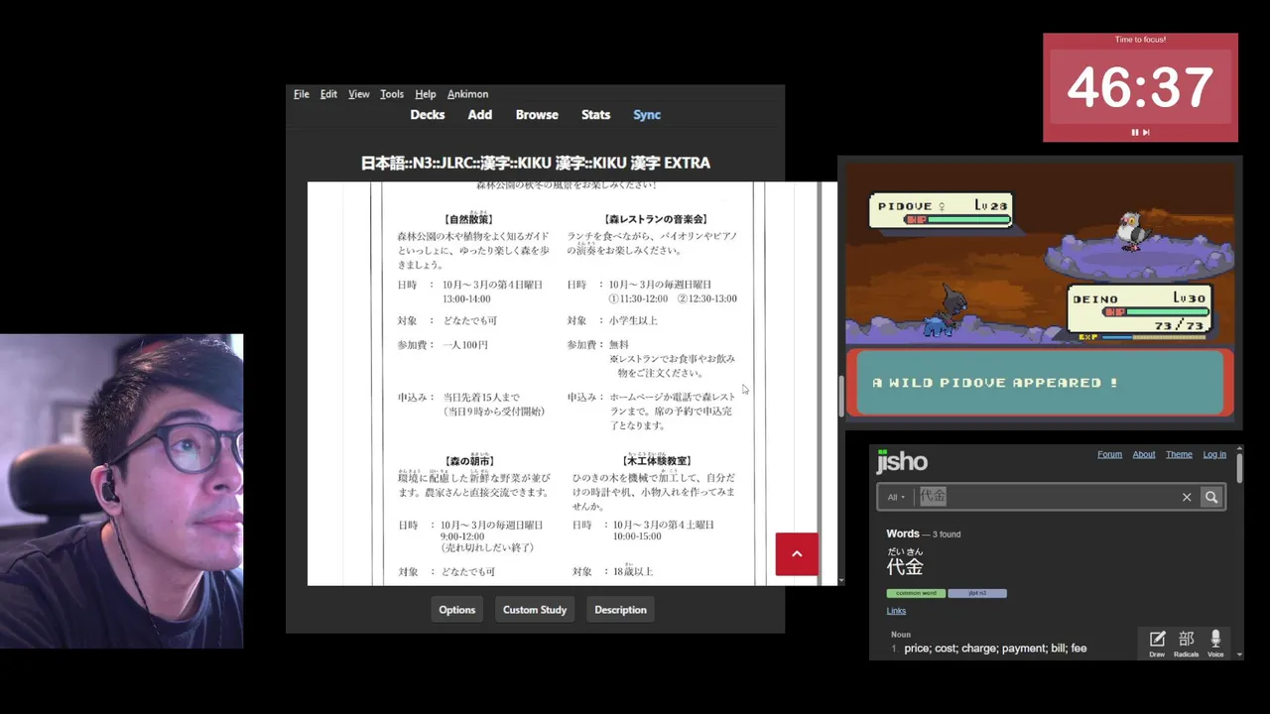Screen dimensions: 1270x714
Task: Click the deck title 'KIKU 漢字 EXTRA'
Action: pyautogui.click(x=536, y=163)
